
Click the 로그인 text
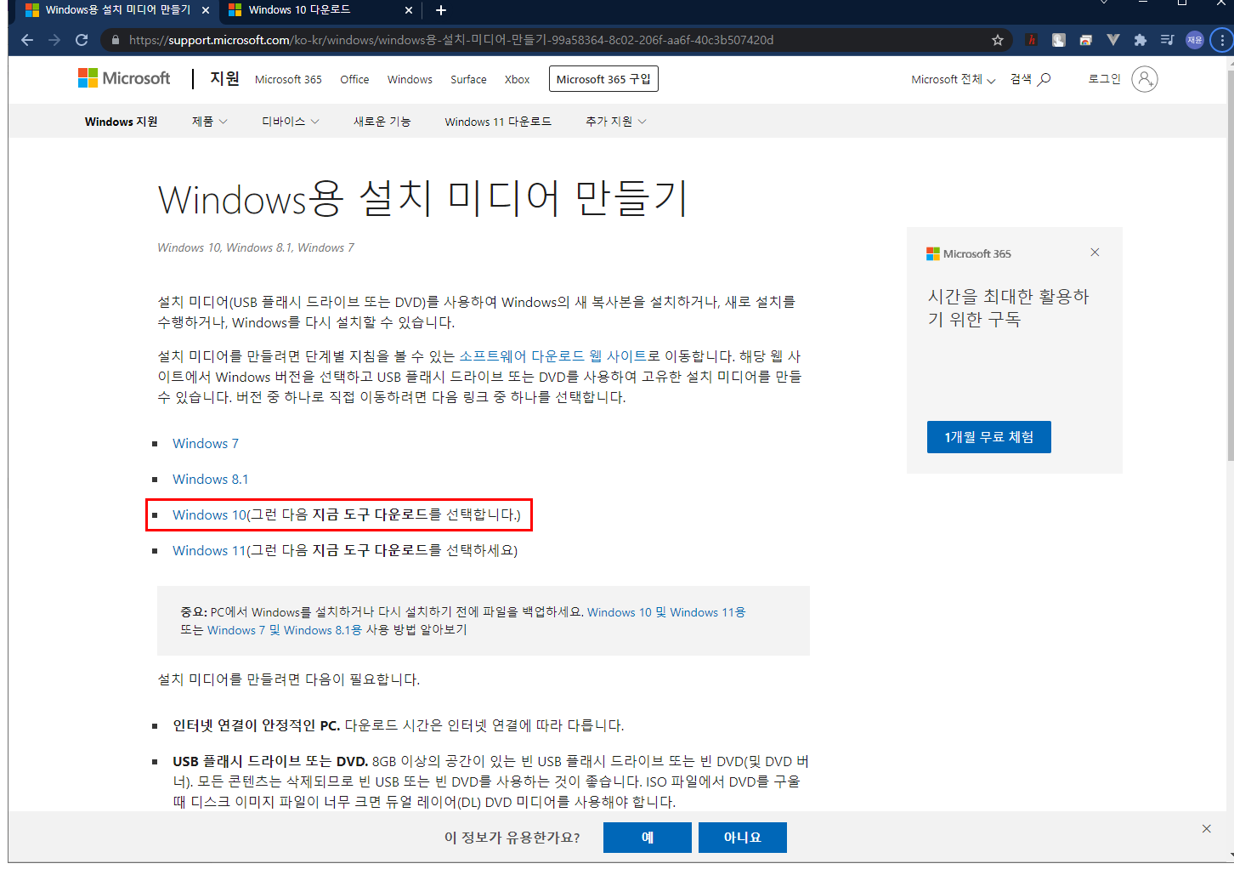1105,79
